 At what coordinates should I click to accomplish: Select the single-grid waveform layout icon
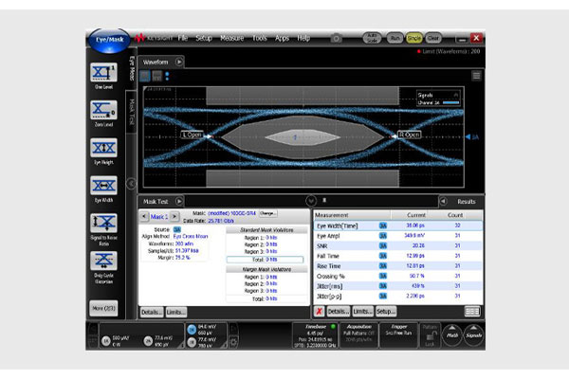point(145,76)
